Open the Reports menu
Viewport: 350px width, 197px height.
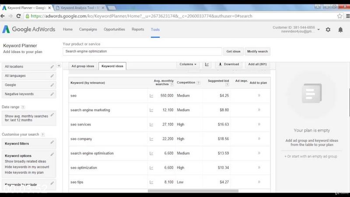pyautogui.click(x=138, y=29)
